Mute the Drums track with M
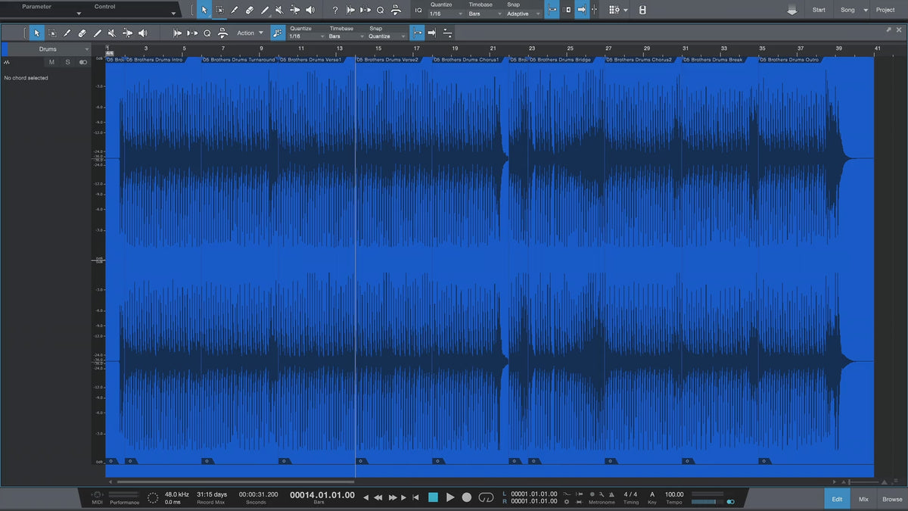 [x=51, y=62]
